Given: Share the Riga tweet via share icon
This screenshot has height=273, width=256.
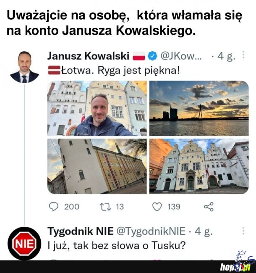Looking at the screenshot, I should coord(209,207).
